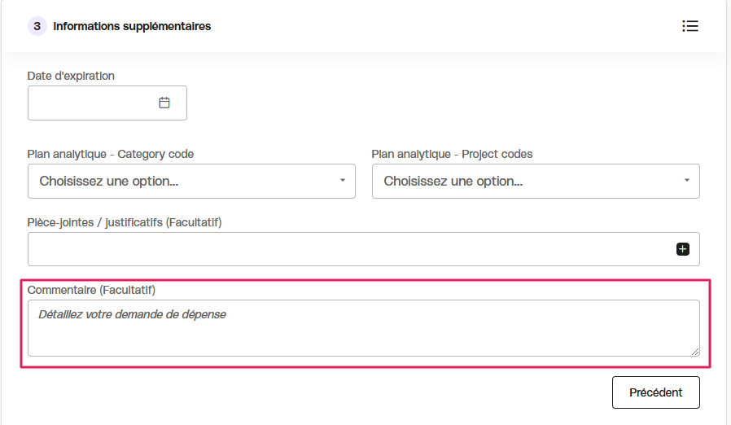This screenshot has width=731, height=425.
Task: Click the "Informations supplémentaires" section title
Action: (x=132, y=26)
